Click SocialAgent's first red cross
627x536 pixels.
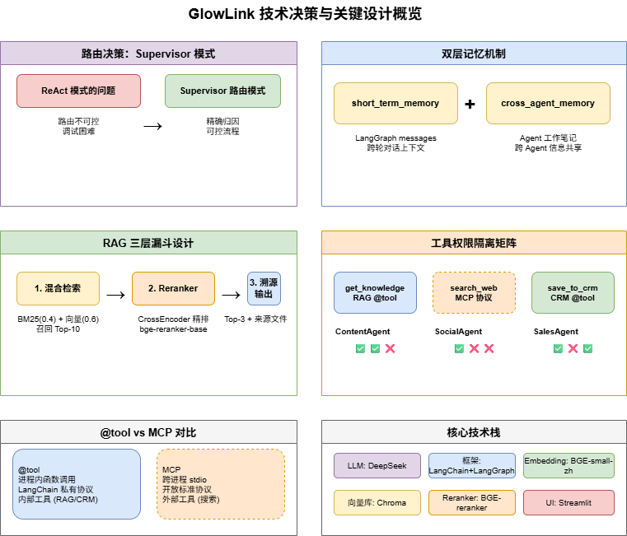tap(474, 348)
